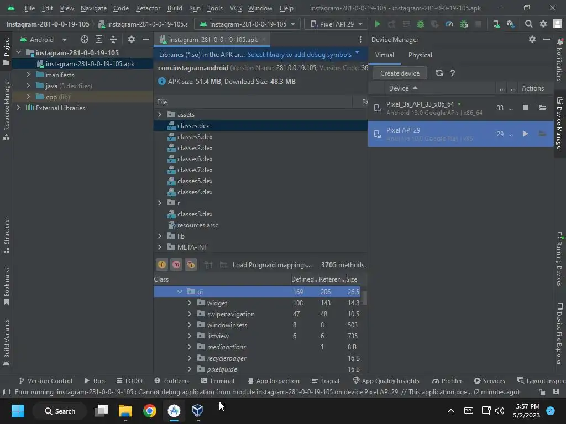Open editor tab options three-dot menu
Viewport: 566px width, 424px height.
click(360, 39)
